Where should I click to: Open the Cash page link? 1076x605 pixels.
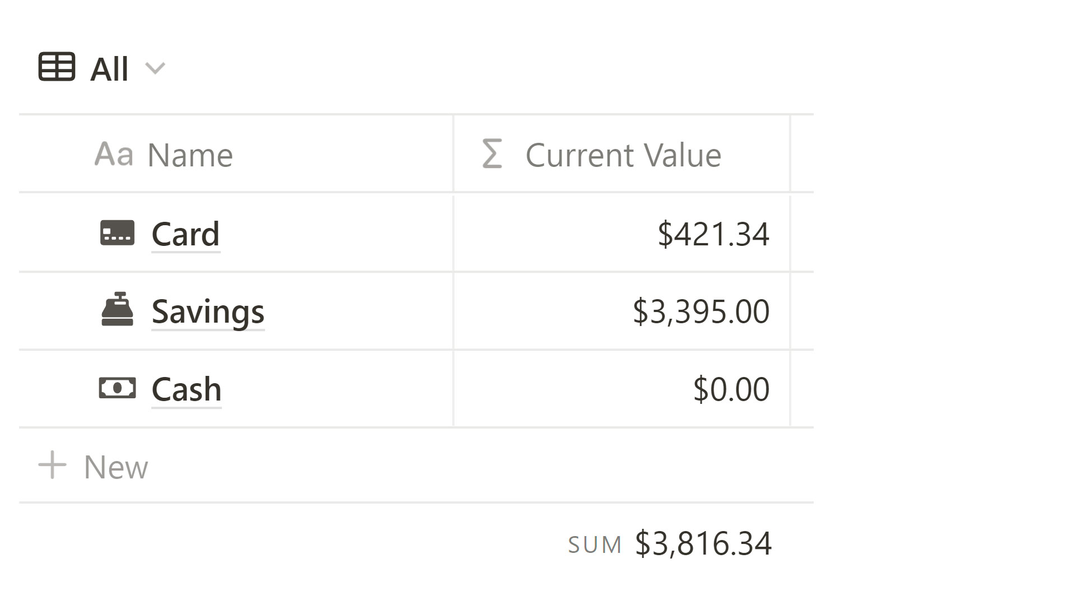(x=187, y=389)
